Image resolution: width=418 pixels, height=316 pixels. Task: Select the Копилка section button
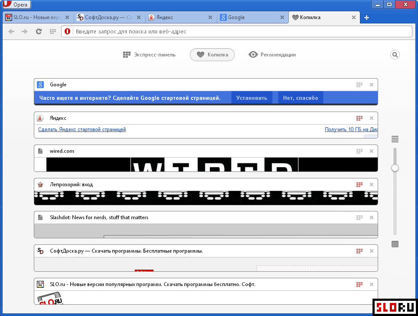(x=212, y=55)
